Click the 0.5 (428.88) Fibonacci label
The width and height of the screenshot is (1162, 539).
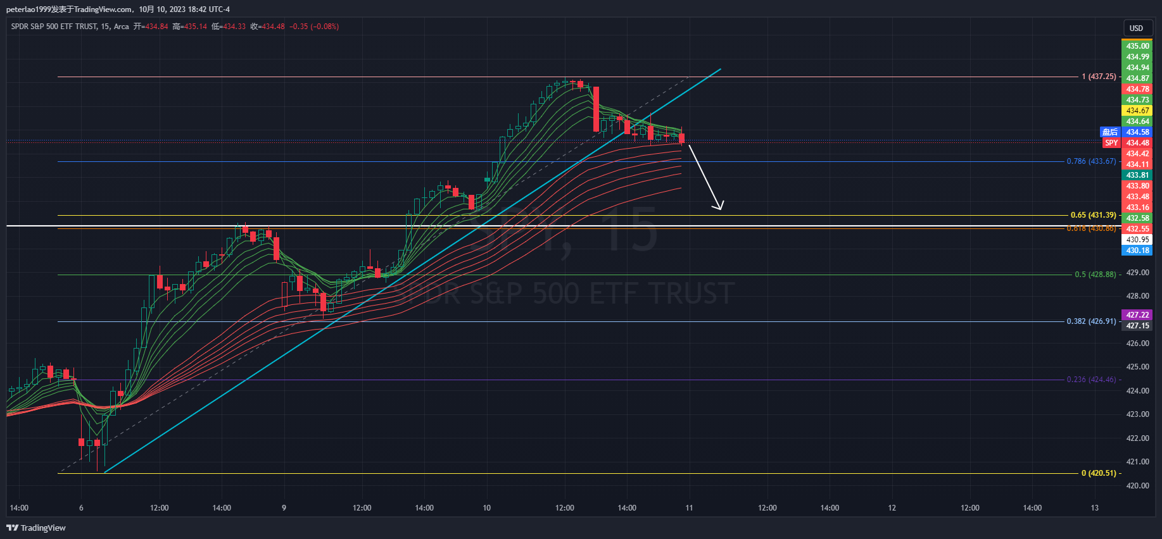click(1095, 275)
